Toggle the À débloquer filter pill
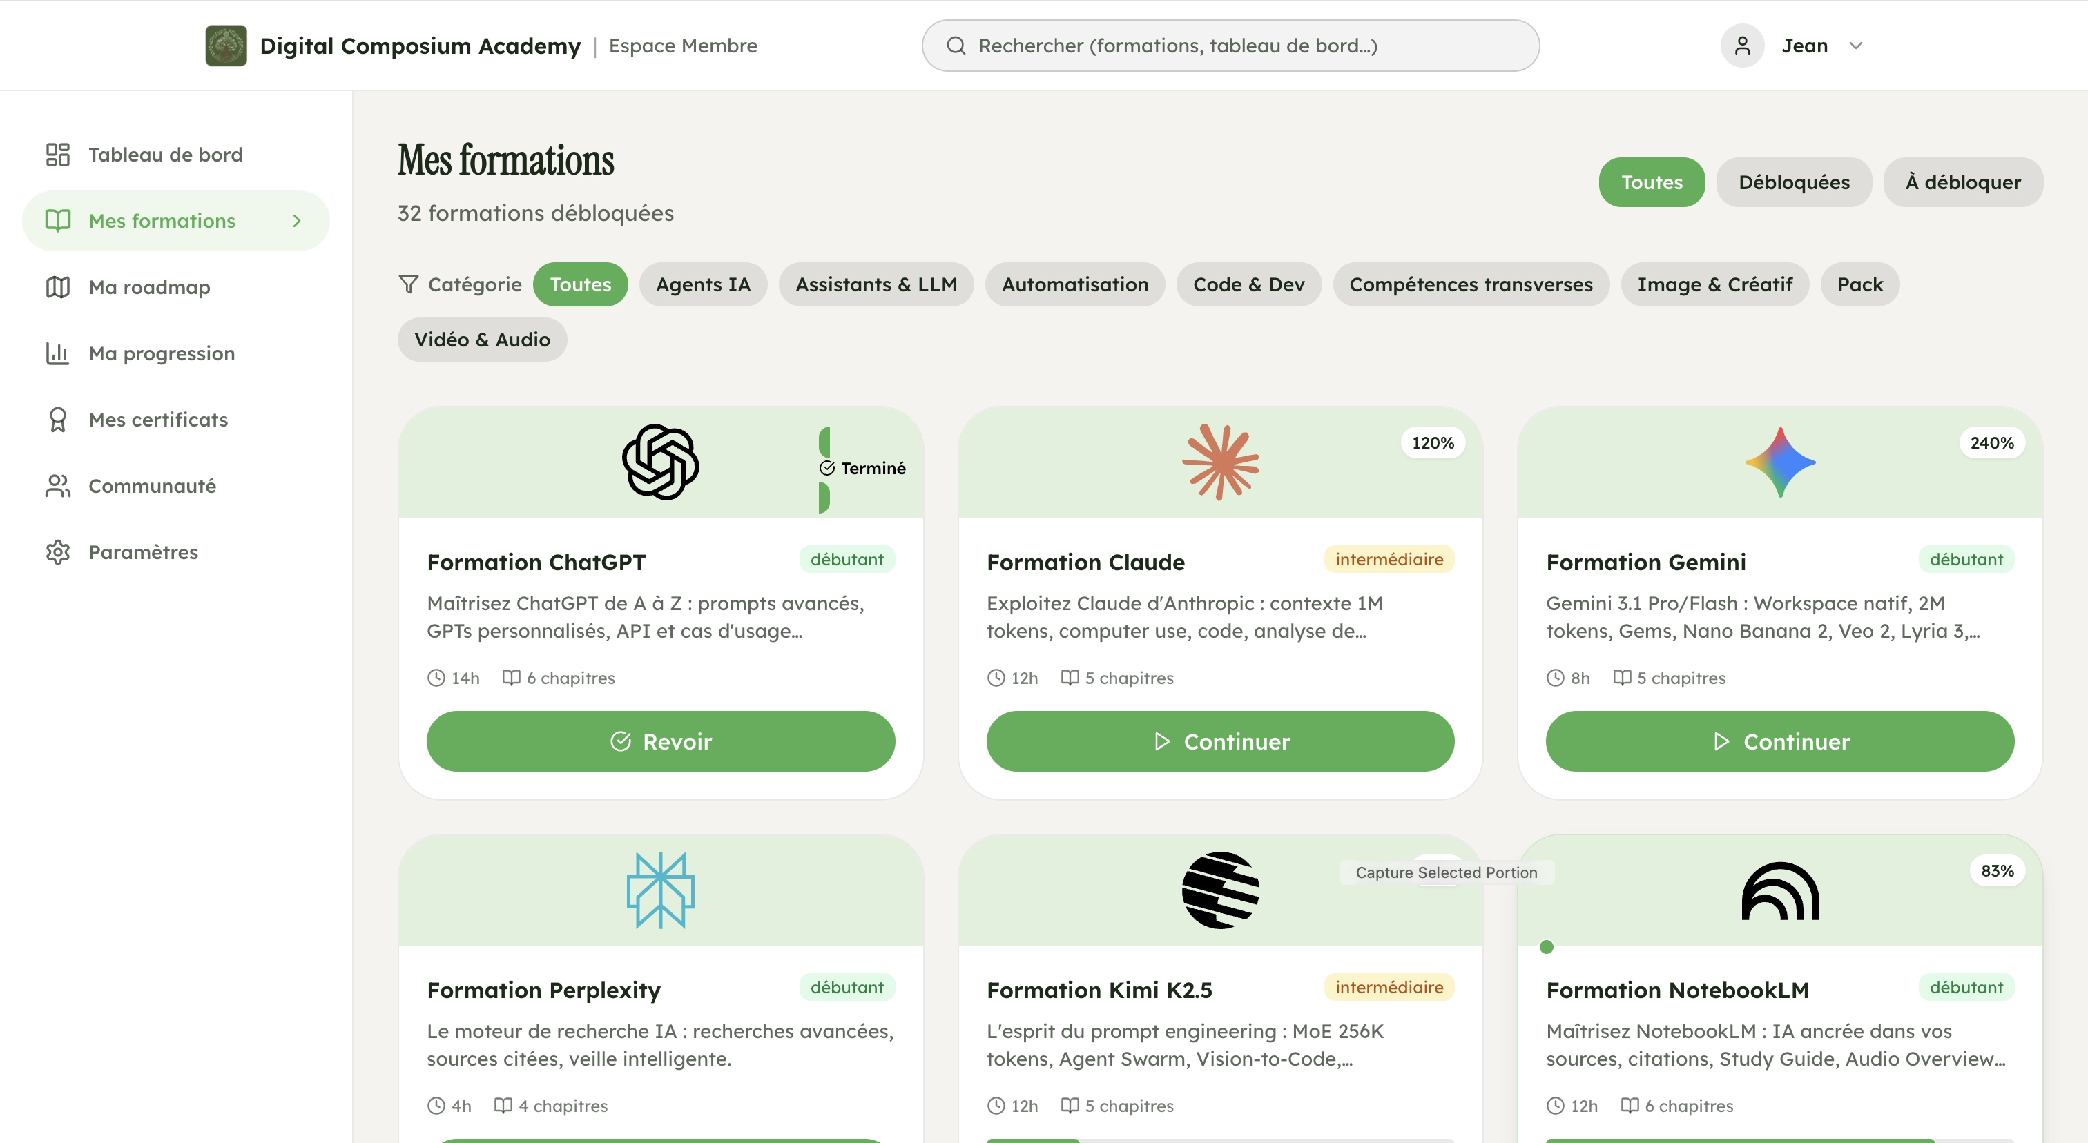 1962,182
